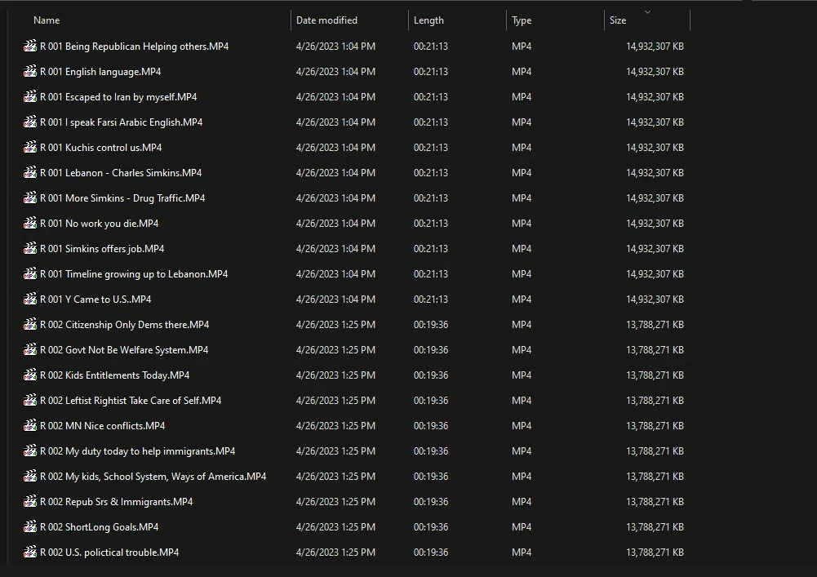Click the MP4 type cell of Kids Entitlements Today
This screenshot has height=577, width=817.
522,375
